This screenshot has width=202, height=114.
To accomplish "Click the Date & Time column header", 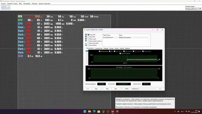I will point(107,35).
